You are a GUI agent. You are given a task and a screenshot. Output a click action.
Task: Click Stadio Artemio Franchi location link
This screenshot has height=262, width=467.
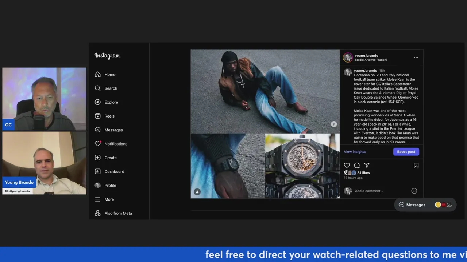pos(371,60)
